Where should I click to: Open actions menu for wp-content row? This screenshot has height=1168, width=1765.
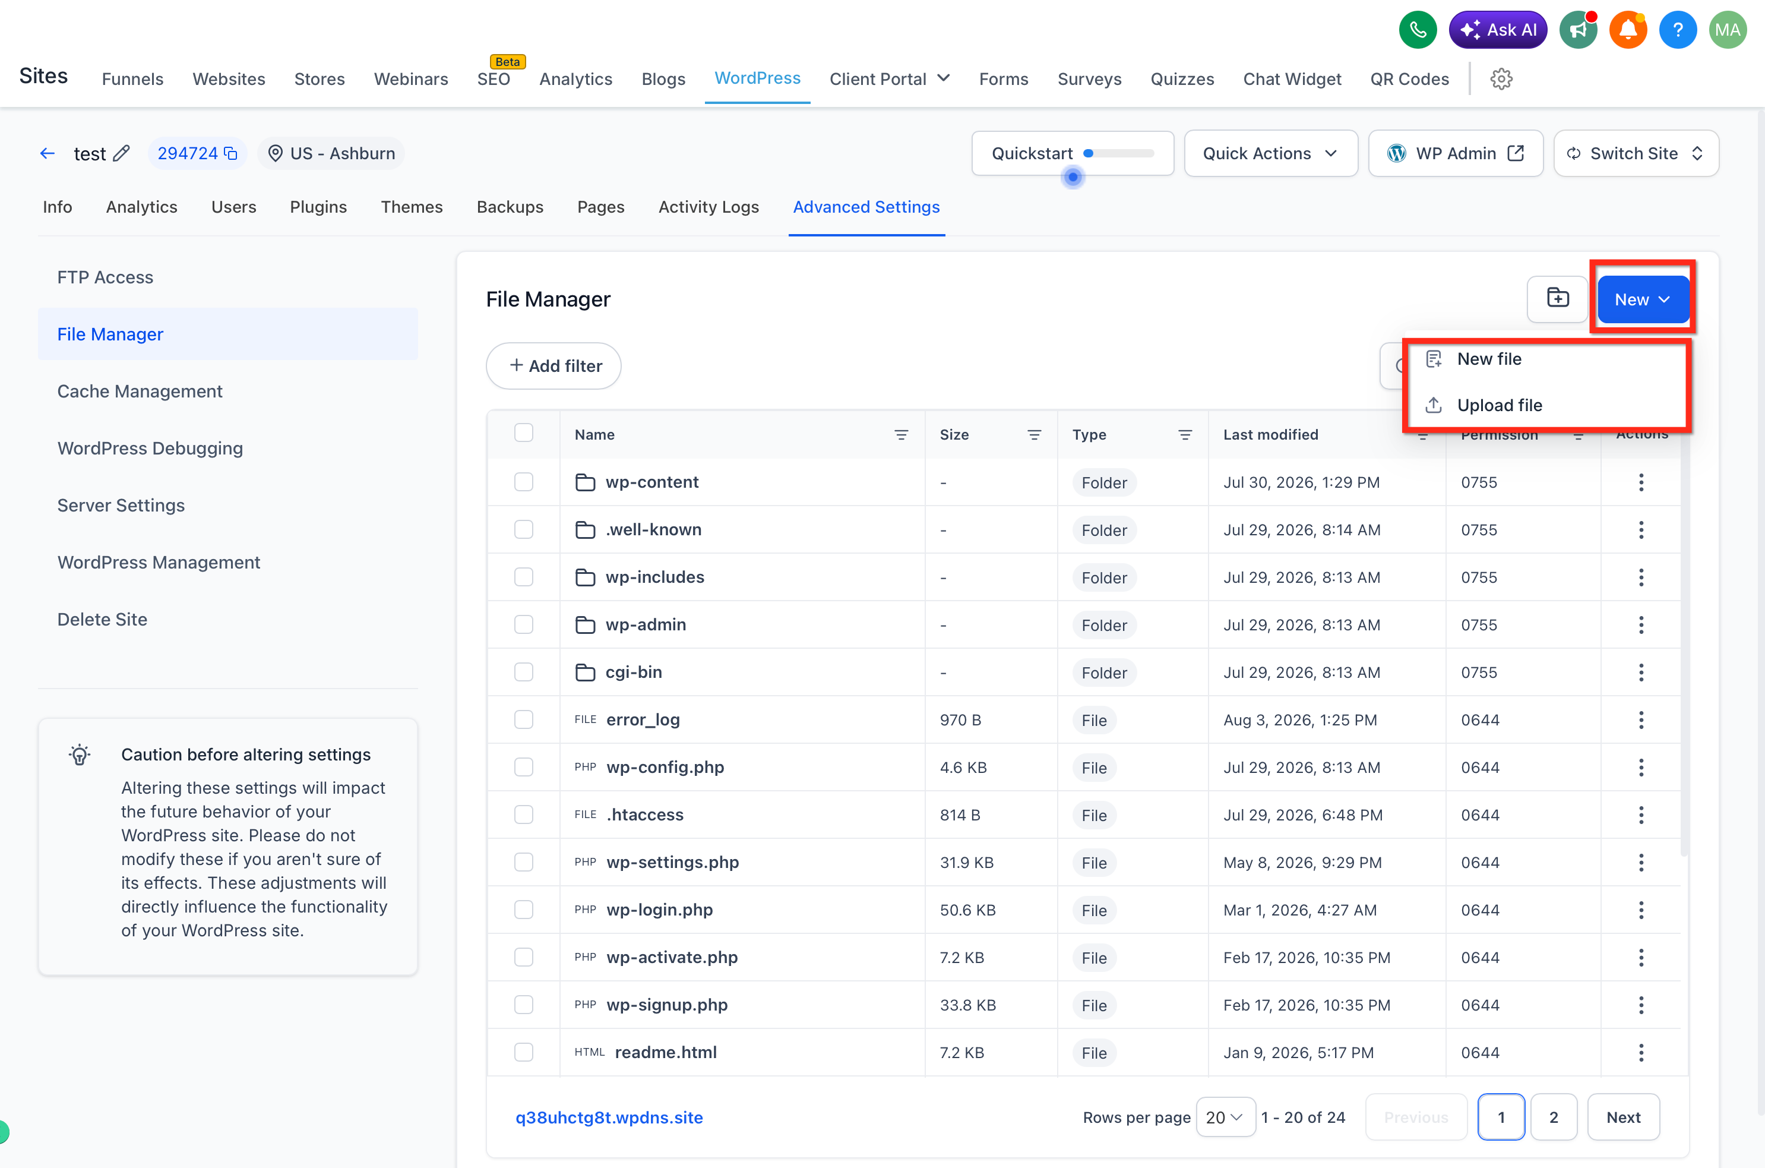click(x=1641, y=482)
